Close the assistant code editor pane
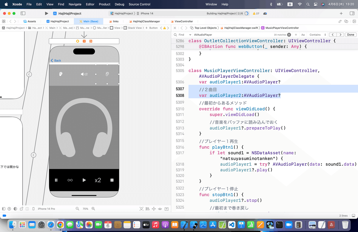Screen dimensions: 358x232 click(x=175, y=28)
